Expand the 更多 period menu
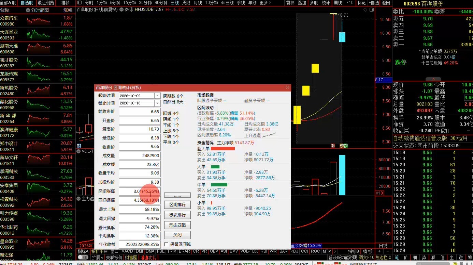Viewport: 473px width, 265px height. (265, 3)
